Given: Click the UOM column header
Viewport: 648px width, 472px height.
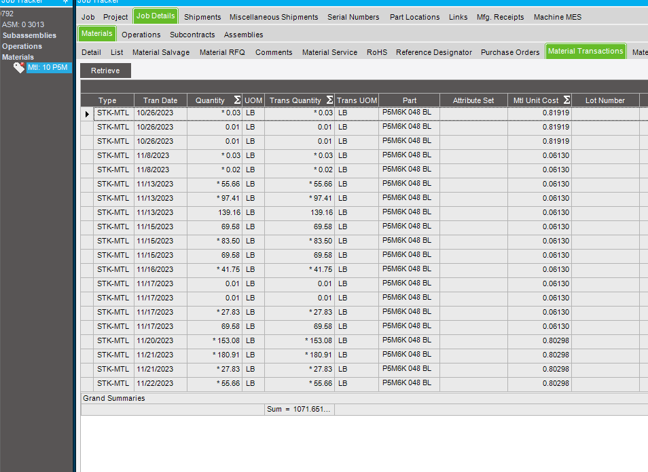Looking at the screenshot, I should (x=253, y=100).
